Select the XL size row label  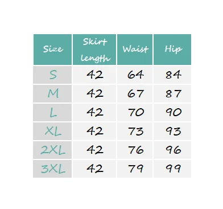52,131
